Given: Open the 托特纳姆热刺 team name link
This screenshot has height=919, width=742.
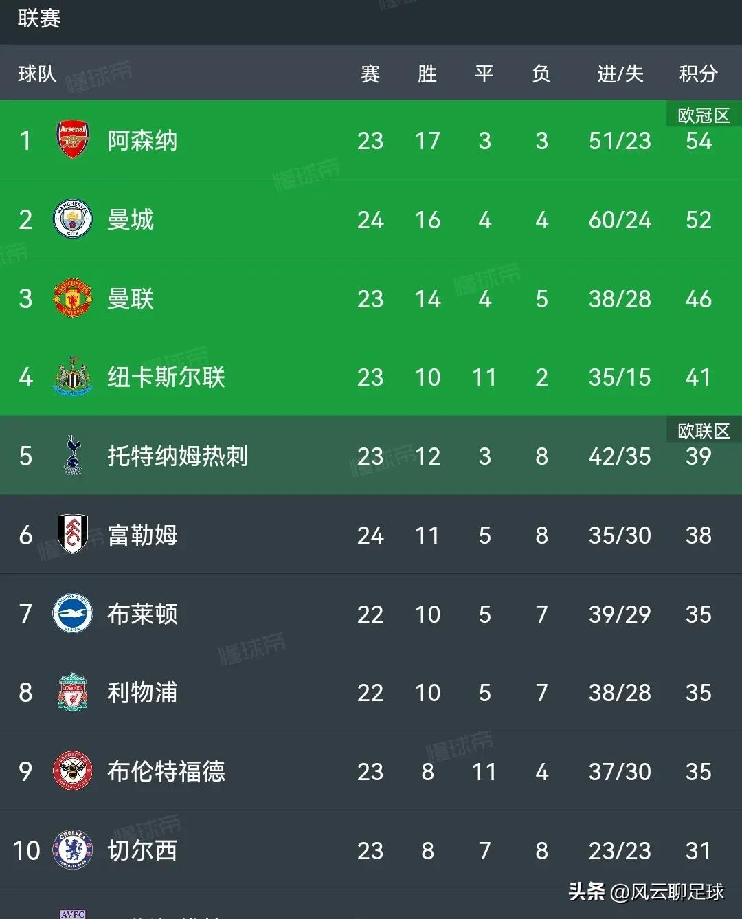Looking at the screenshot, I should pos(177,456).
